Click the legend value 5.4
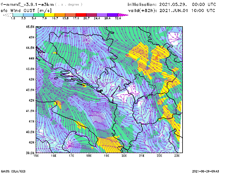The image size is (225, 173). point(34,18)
